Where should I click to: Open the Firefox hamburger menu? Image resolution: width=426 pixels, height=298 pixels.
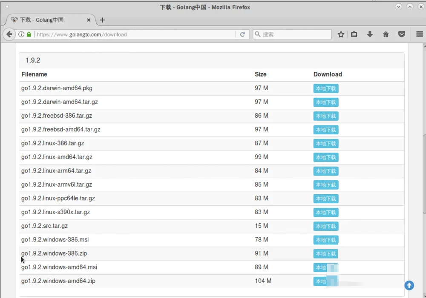pyautogui.click(x=419, y=34)
